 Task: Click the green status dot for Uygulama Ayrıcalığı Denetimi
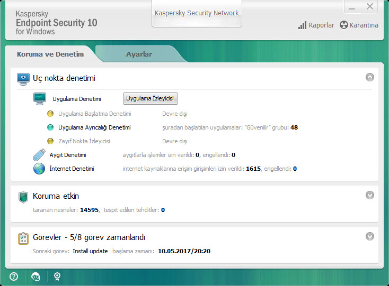click(50, 127)
